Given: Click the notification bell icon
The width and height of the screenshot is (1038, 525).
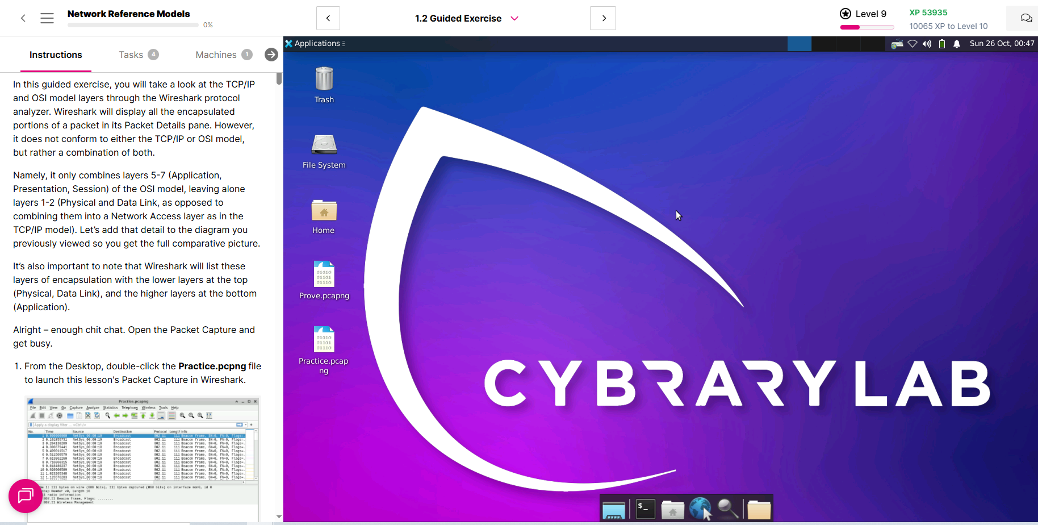Looking at the screenshot, I should pos(957,44).
